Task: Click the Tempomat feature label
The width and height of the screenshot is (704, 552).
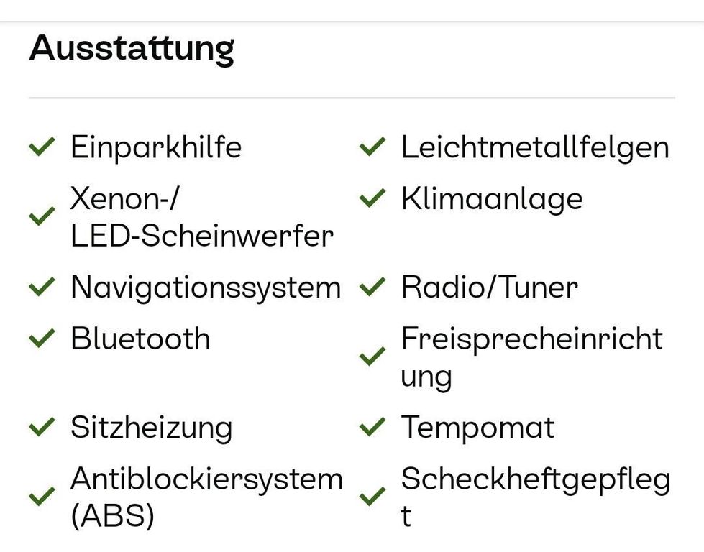Action: click(x=477, y=428)
